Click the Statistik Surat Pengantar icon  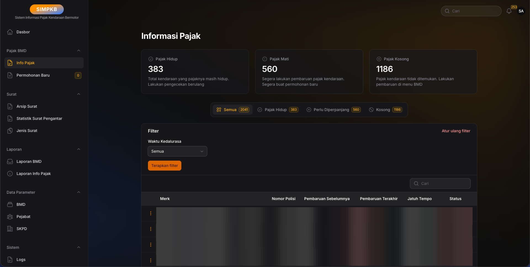tap(10, 118)
